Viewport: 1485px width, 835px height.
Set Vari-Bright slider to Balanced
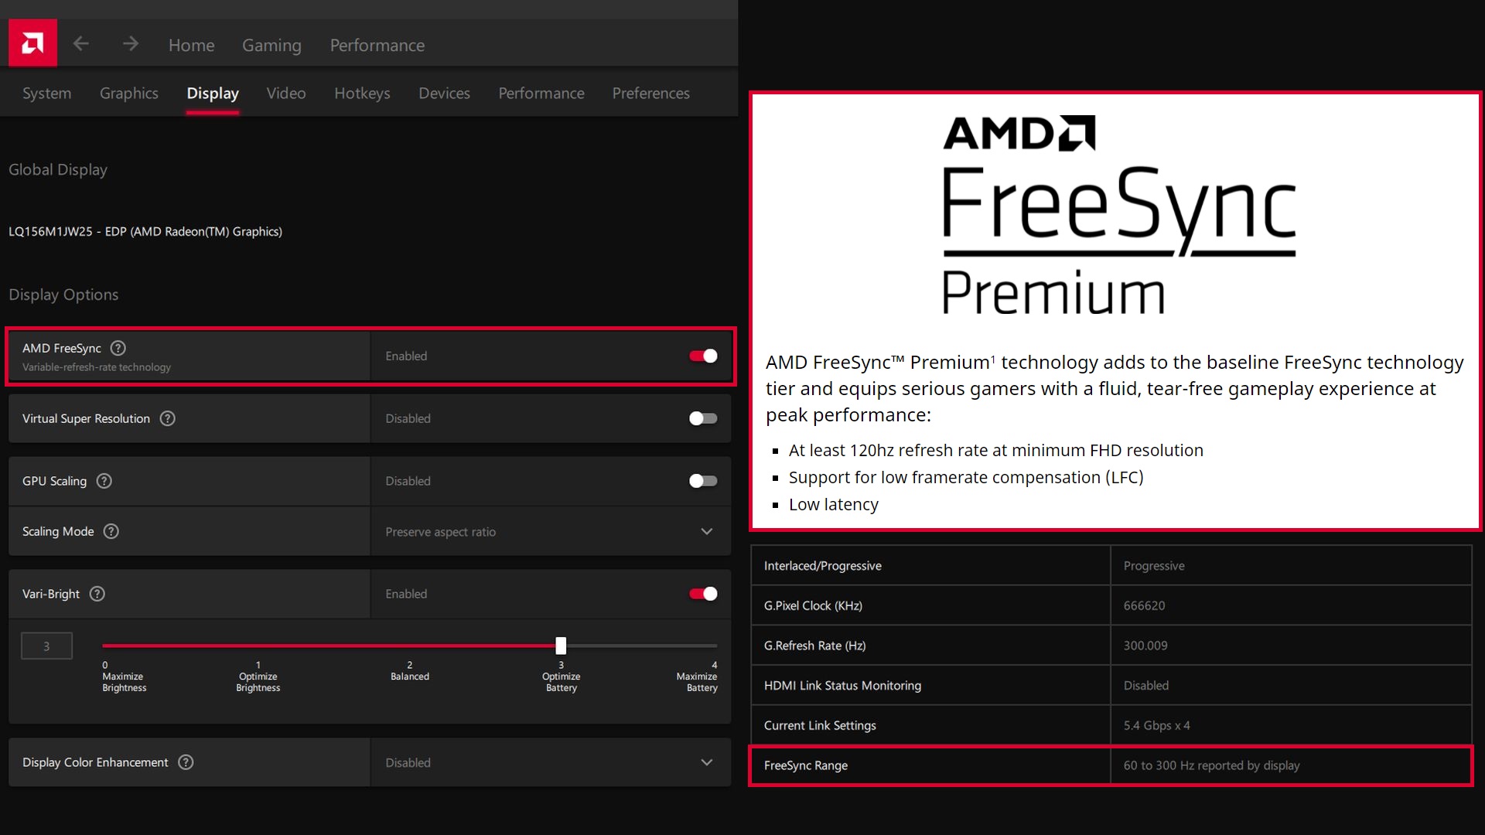point(410,646)
